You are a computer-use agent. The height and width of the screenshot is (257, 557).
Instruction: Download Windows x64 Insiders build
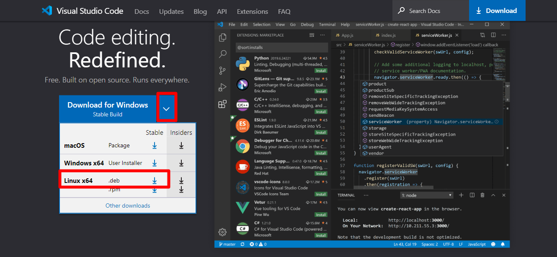tap(181, 163)
